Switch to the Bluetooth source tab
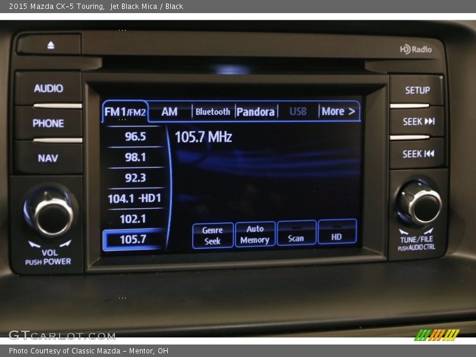Image resolution: width=476 pixels, height=357 pixels. (x=212, y=112)
